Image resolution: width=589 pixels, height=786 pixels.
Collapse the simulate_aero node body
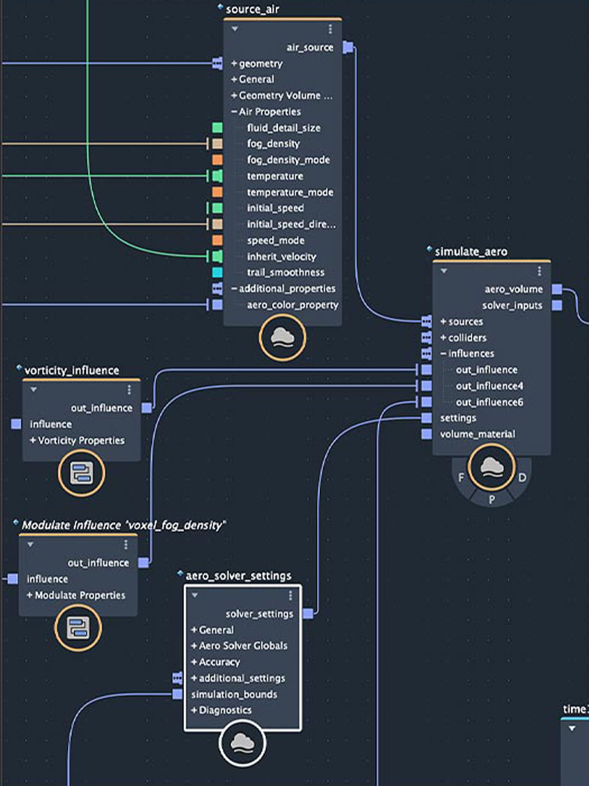click(x=443, y=271)
